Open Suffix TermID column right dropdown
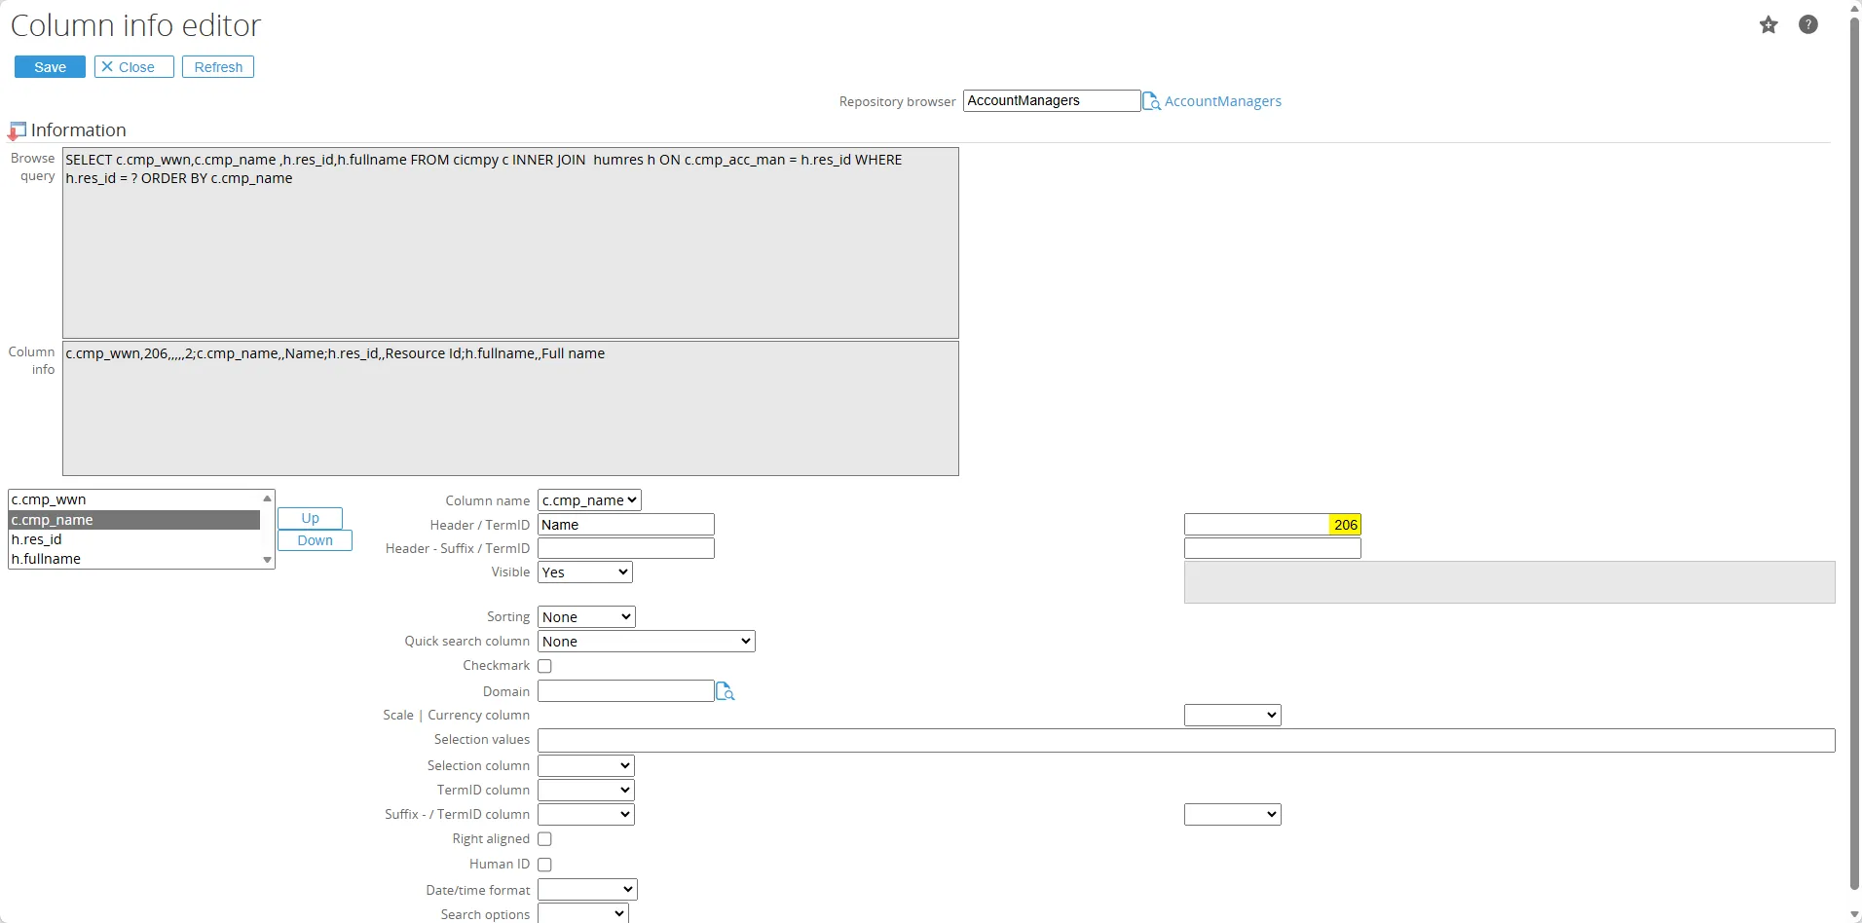The height and width of the screenshot is (923, 1862). click(1233, 815)
